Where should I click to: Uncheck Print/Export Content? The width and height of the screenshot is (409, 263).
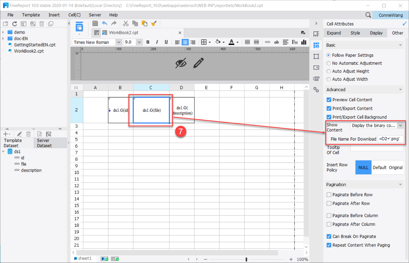coord(329,108)
